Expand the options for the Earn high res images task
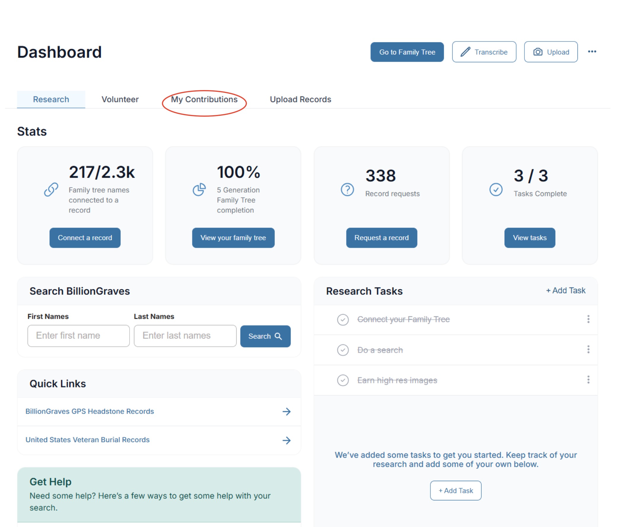 588,380
